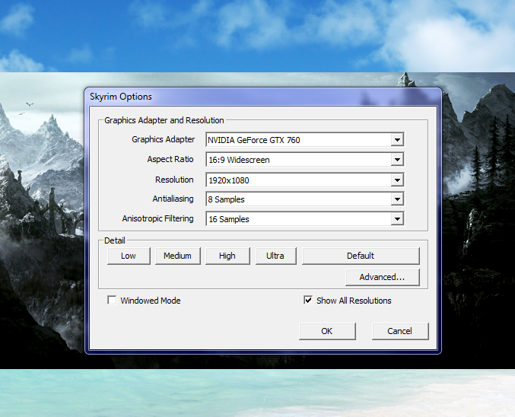This screenshot has height=417, width=515.
Task: Open the Anisotropic Filtering dropdown arrow
Action: 397,219
